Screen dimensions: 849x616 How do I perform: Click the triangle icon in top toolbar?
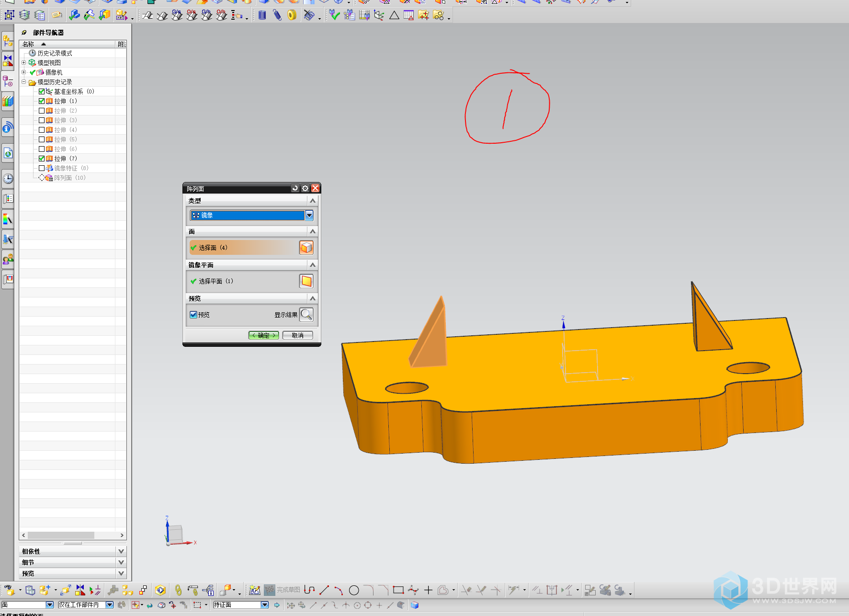pos(394,15)
